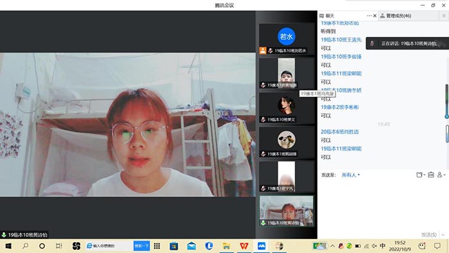The height and width of the screenshot is (253, 449).
Task: Click muted mic icon on 若水 tile
Action: 270,51
